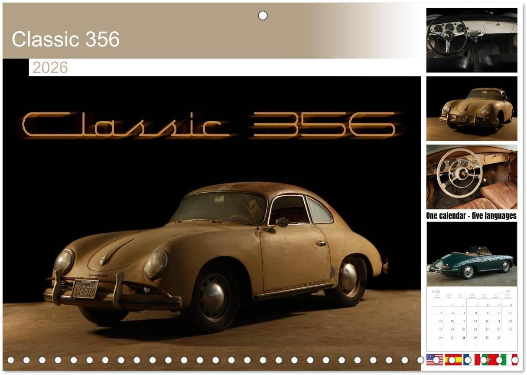Click the Italian flag icon

tap(509, 359)
